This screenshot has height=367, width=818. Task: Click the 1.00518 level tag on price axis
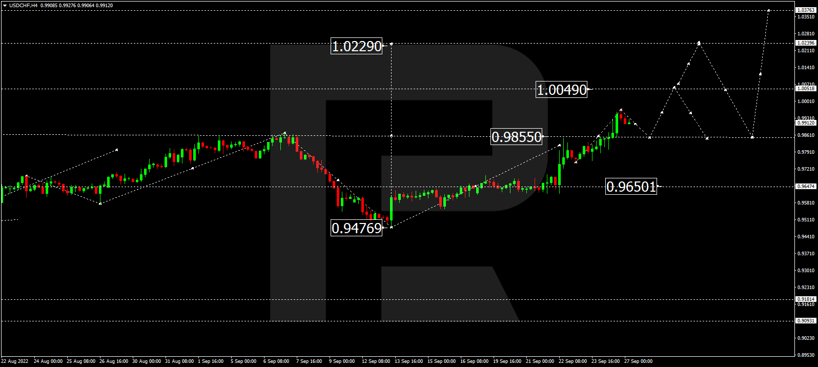tap(806, 89)
